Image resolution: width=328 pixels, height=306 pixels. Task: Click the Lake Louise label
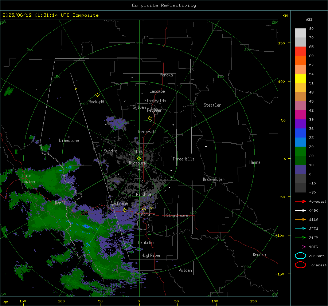pyautogui.click(x=28, y=179)
